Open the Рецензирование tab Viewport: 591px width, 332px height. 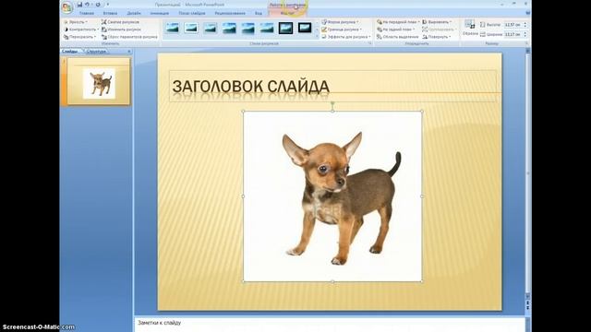230,13
